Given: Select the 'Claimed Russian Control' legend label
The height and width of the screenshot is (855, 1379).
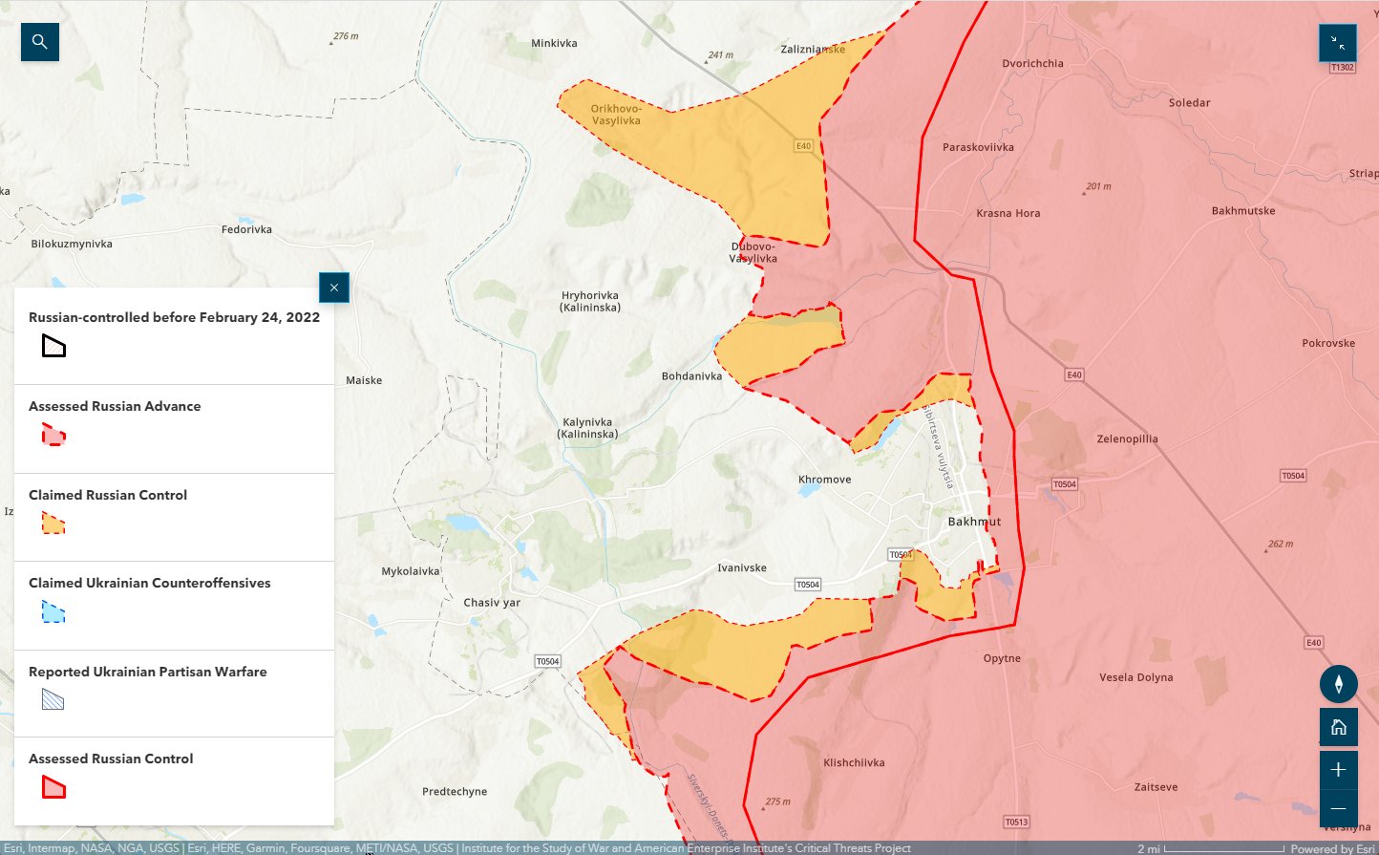Looking at the screenshot, I should click(x=108, y=495).
